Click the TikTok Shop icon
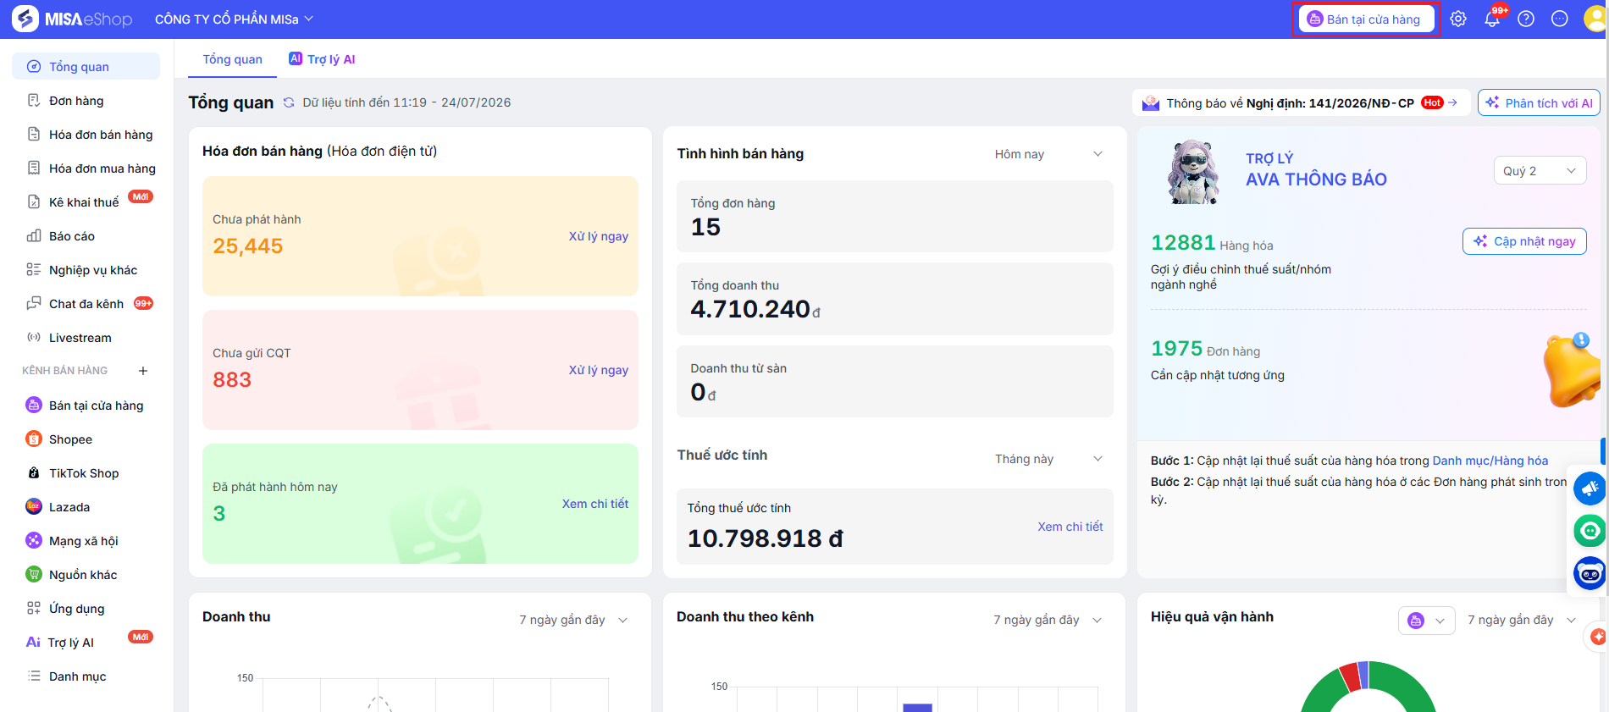 pos(34,473)
